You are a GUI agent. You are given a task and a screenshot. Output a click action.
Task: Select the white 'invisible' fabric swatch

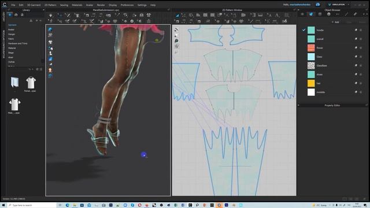[311, 92]
